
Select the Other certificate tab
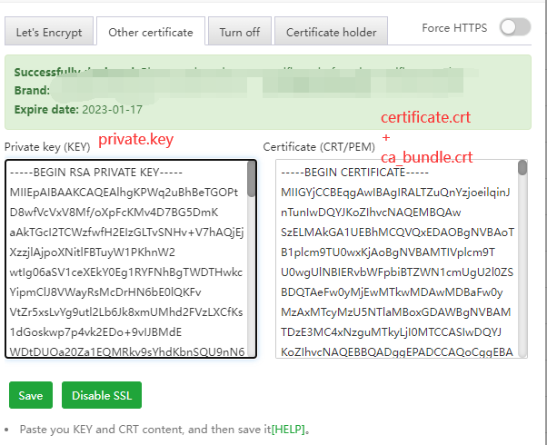pyautogui.click(x=151, y=32)
